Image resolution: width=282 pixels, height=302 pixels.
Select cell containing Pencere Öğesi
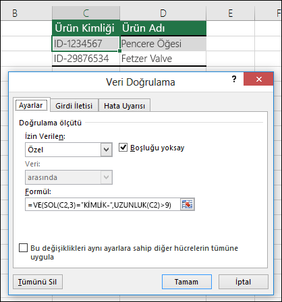point(163,43)
